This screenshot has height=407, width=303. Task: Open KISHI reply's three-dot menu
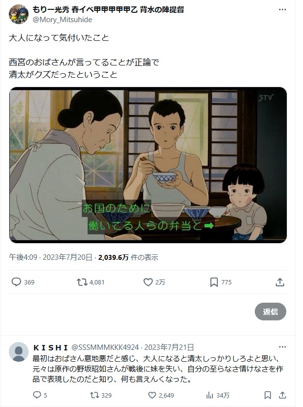click(x=282, y=347)
